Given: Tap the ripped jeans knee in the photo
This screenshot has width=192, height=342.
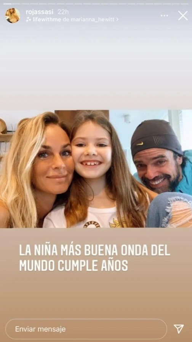Looking at the screenshot, I should (172, 211).
